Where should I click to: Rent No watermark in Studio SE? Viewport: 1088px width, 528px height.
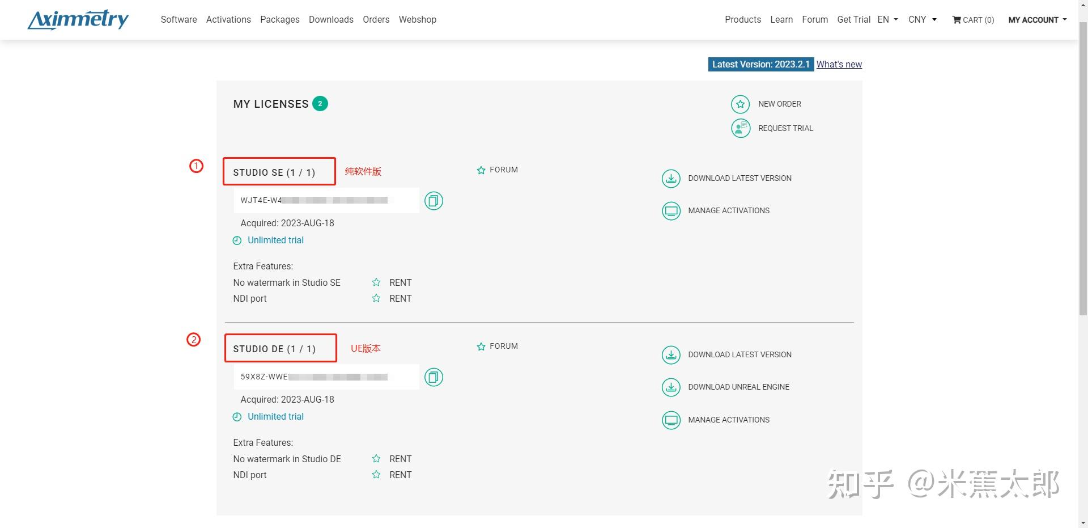pos(399,282)
